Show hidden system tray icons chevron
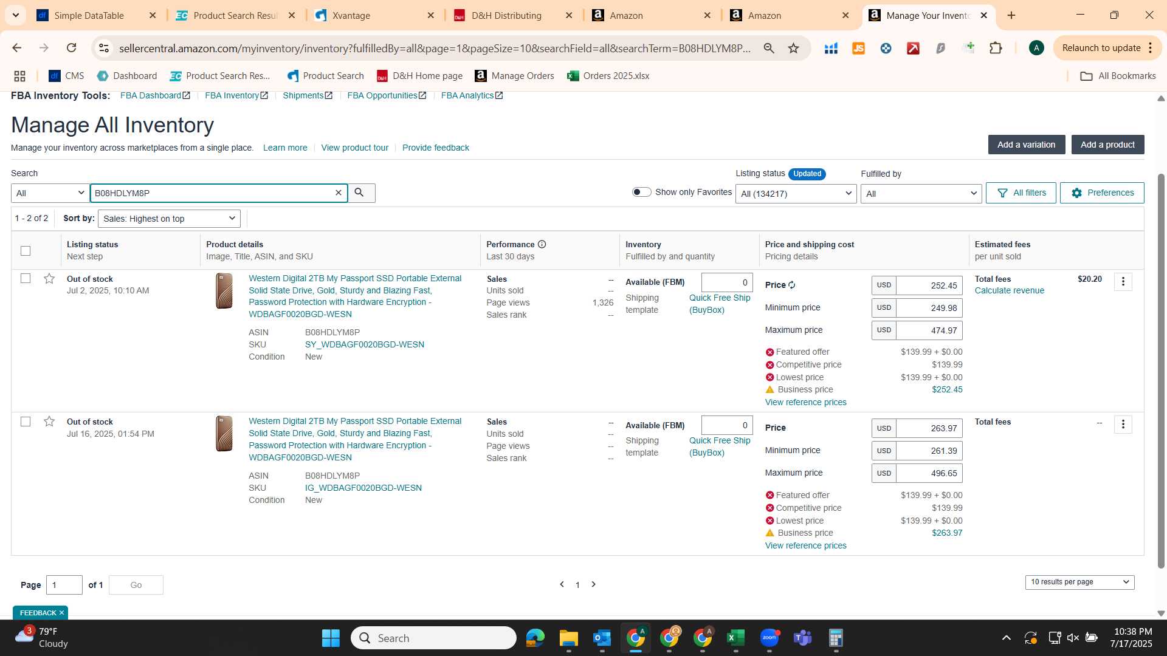 click(1006, 638)
